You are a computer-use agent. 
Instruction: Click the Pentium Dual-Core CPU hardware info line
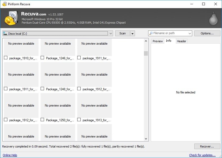[x=74, y=23]
